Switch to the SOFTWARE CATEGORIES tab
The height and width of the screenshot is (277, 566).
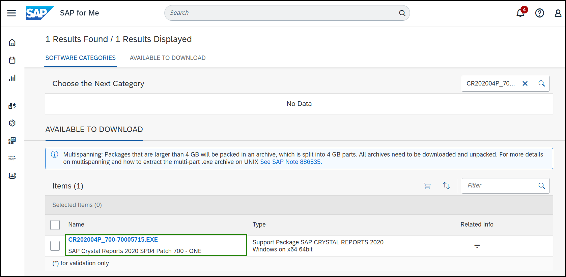(x=81, y=58)
